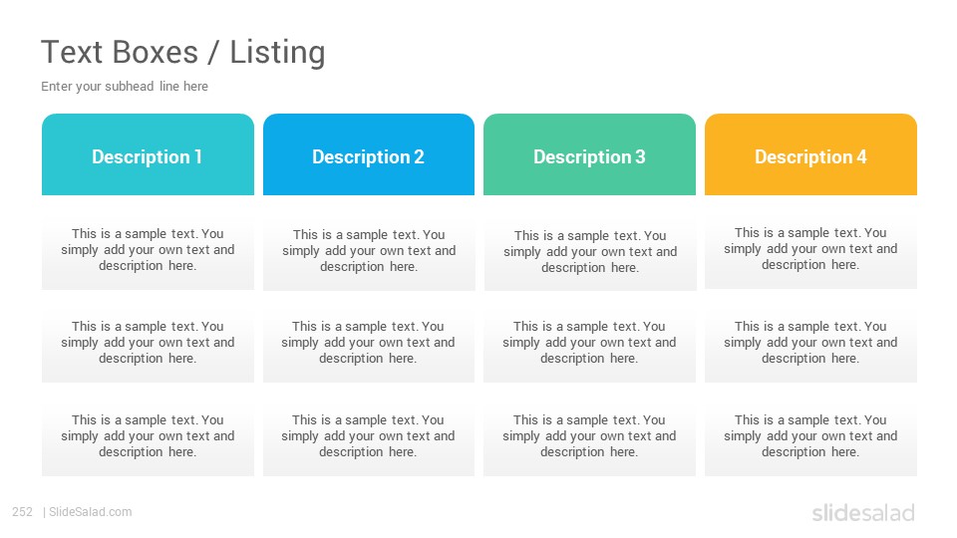Open the SlideSalad.com footer link

coord(91,512)
